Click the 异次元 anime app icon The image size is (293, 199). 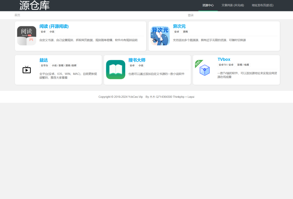(x=160, y=36)
